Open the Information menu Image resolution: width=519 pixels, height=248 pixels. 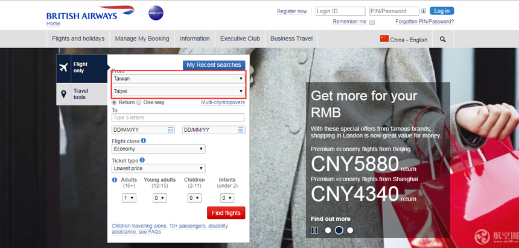point(194,39)
